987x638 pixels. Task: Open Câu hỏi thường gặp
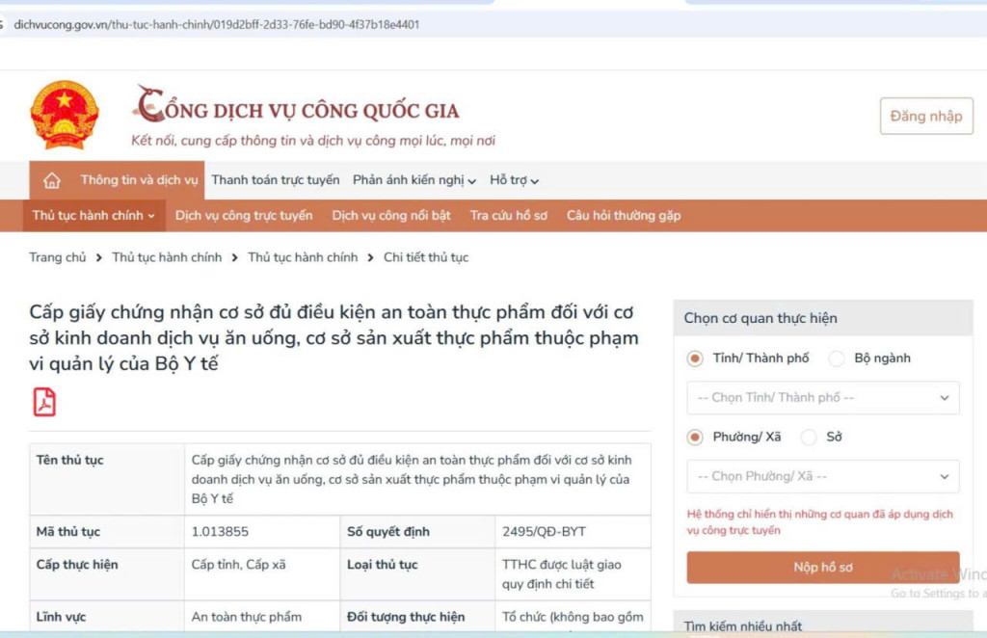[x=624, y=216]
